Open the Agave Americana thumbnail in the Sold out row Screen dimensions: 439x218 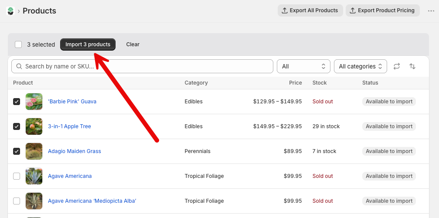pos(34,176)
